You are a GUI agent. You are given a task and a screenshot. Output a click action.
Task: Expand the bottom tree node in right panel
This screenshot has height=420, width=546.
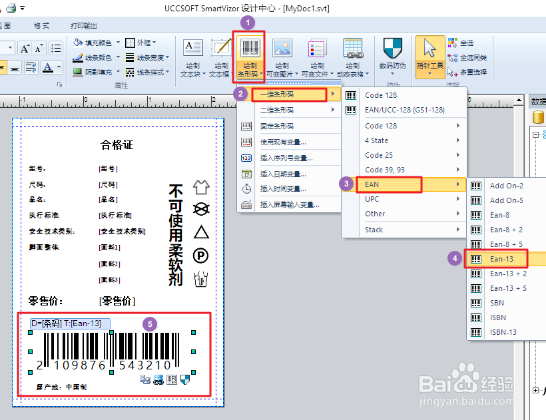click(x=536, y=390)
